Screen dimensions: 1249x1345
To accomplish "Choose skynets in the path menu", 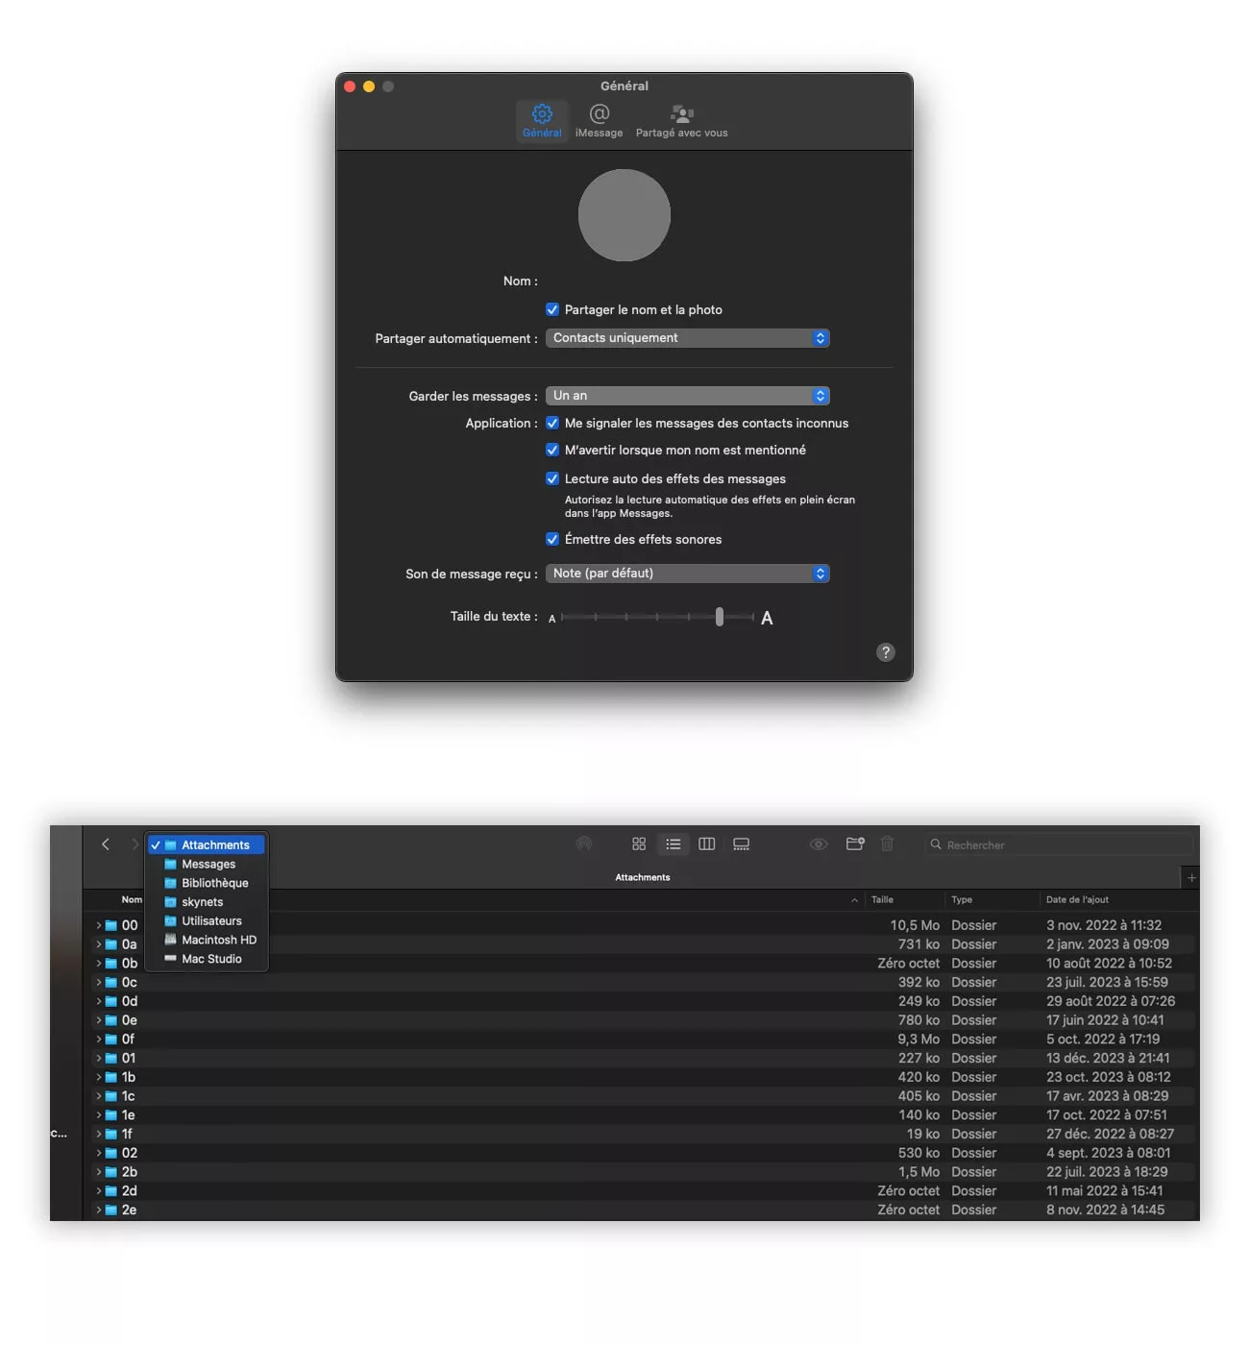I will point(206,902).
